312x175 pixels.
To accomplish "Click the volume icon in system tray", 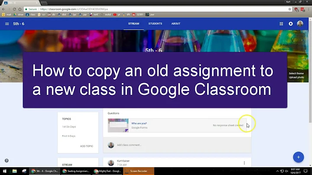I will (287, 171).
